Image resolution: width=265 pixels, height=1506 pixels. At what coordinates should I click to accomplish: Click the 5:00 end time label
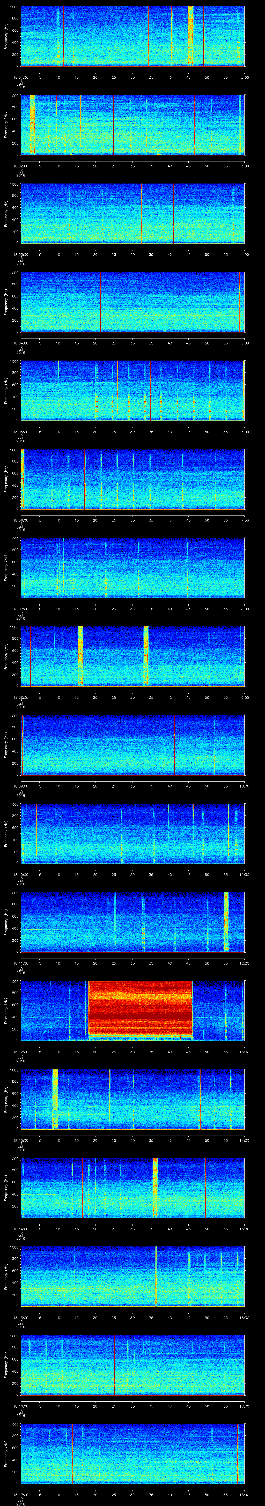click(245, 343)
